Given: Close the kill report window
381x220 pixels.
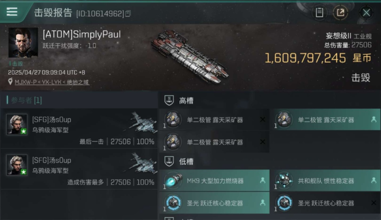Looking at the screenshot, I should click(366, 13).
